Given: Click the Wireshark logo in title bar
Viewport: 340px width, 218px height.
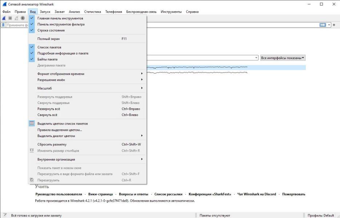Looking at the screenshot, I should point(4,4).
